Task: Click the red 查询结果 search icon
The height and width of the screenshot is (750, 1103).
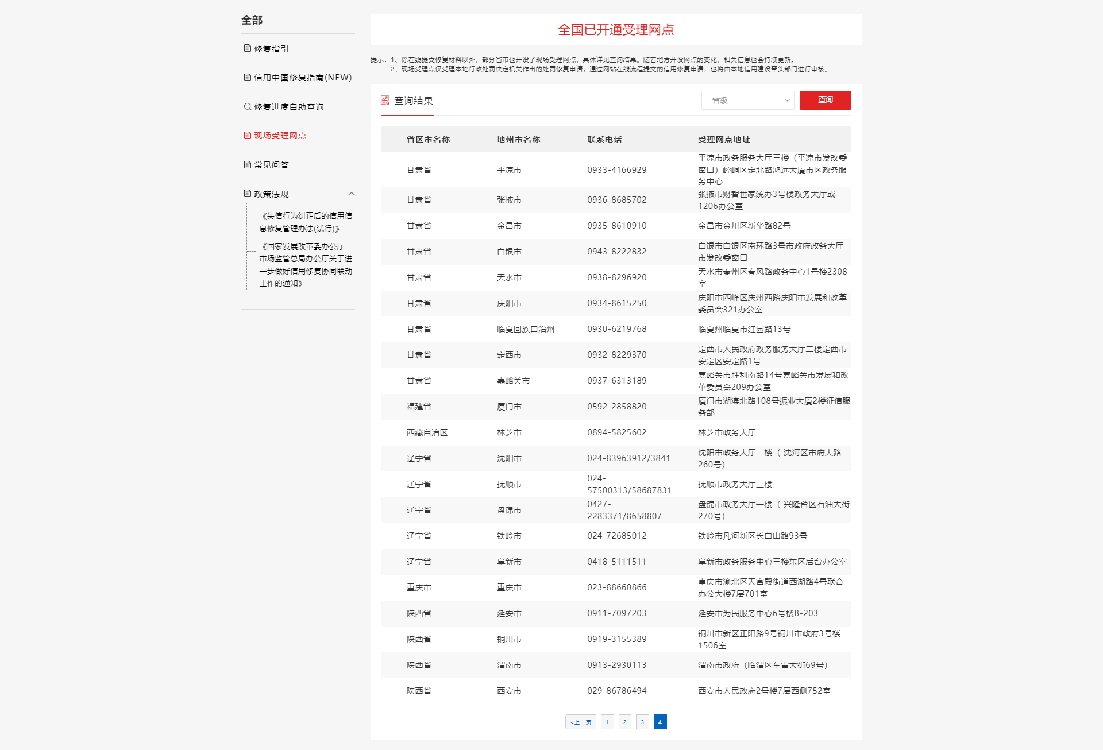Action: pos(385,100)
